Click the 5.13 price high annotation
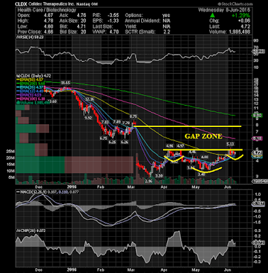This screenshot has width=268, height=273. [x=230, y=144]
